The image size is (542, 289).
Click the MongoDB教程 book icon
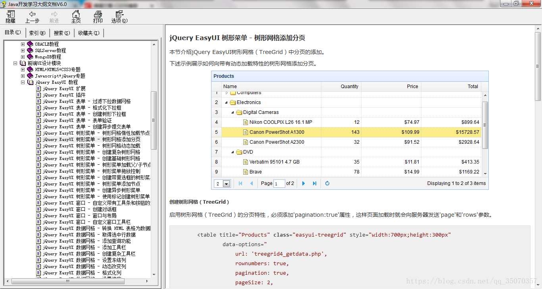30,57
